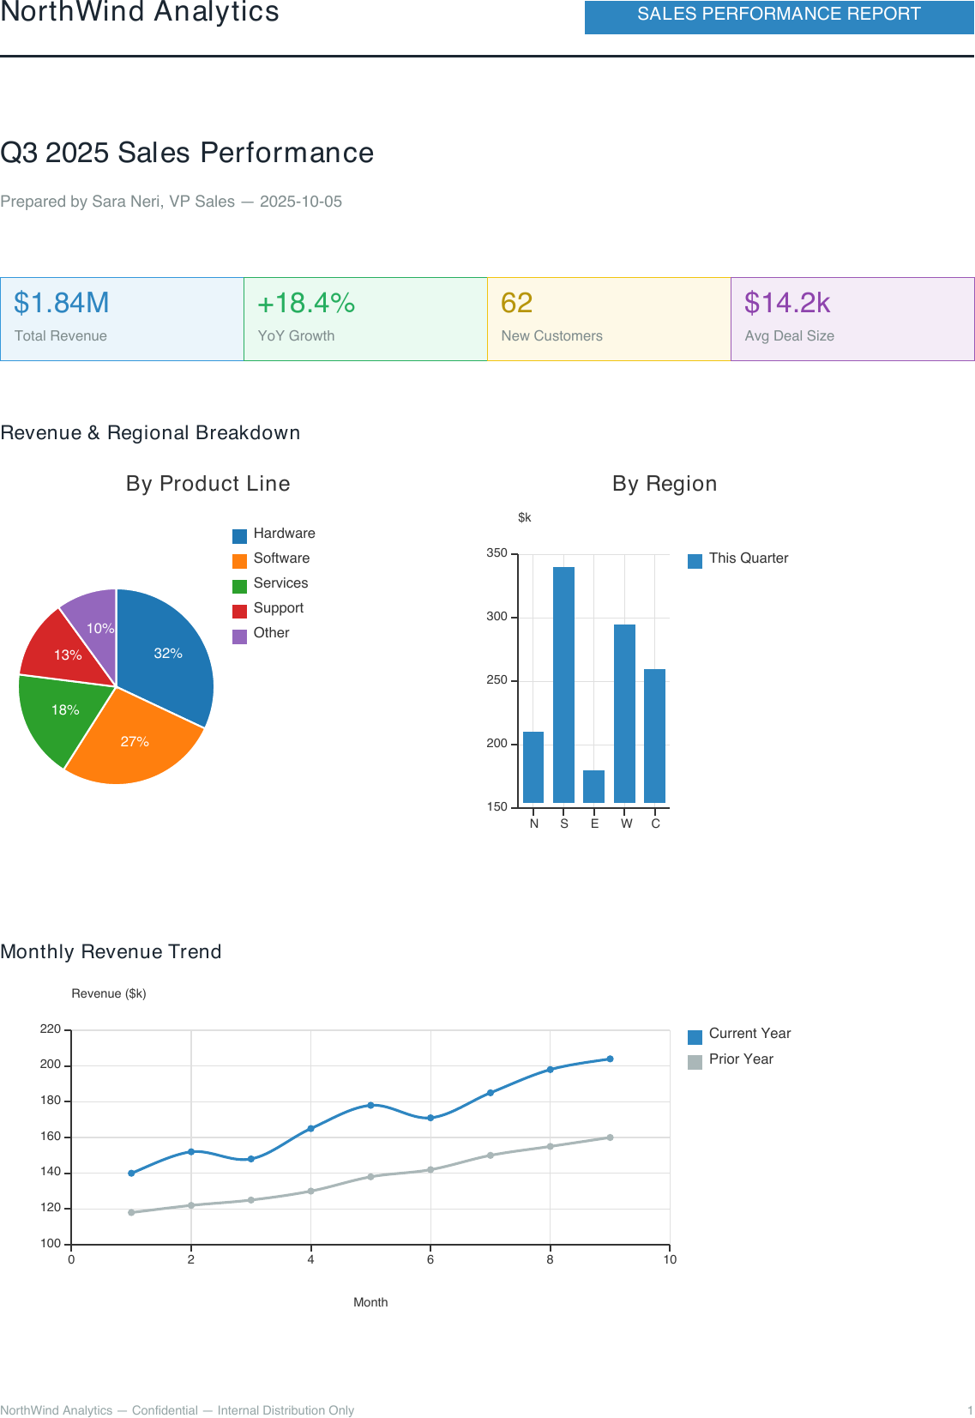Click the SALES PERFORMANCE REPORT banner
975x1418 pixels.
(x=779, y=16)
